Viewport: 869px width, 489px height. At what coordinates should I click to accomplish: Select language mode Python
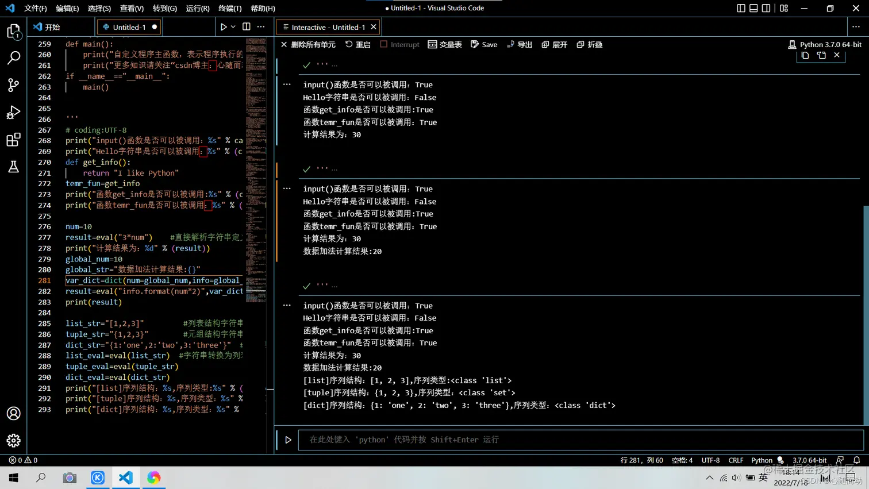click(x=762, y=460)
